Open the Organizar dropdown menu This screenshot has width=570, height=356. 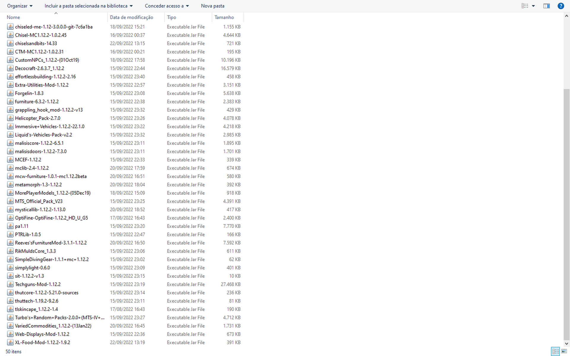tap(20, 6)
